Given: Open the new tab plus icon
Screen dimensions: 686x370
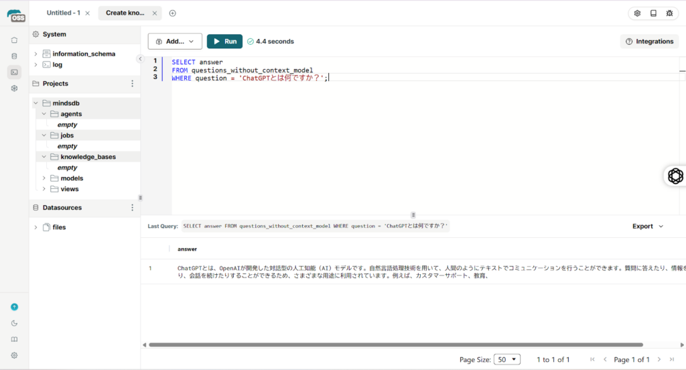Looking at the screenshot, I should [x=172, y=13].
